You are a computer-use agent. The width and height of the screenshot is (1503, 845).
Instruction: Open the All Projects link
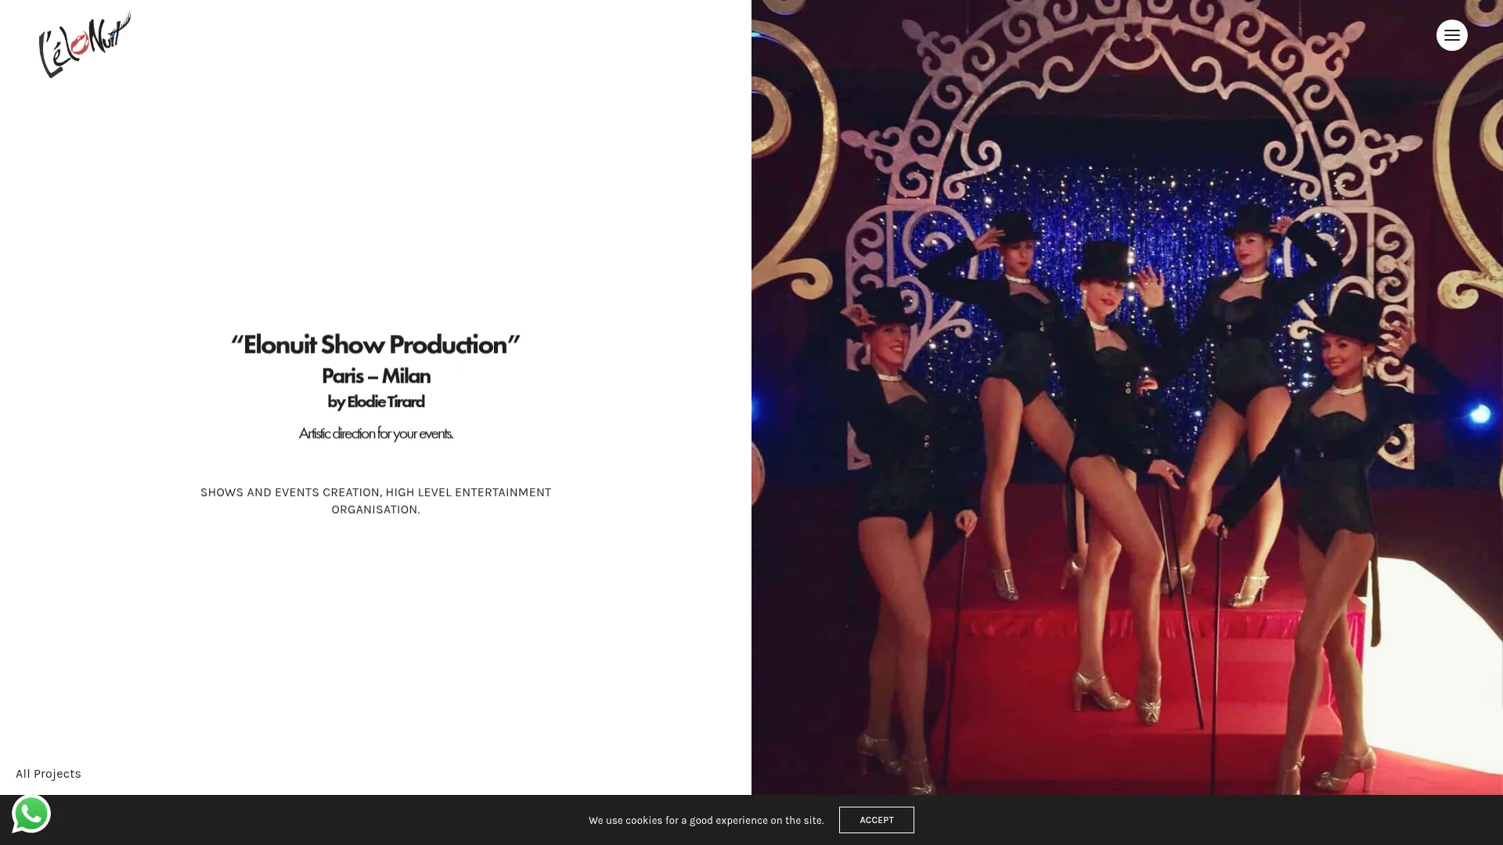[x=49, y=774]
